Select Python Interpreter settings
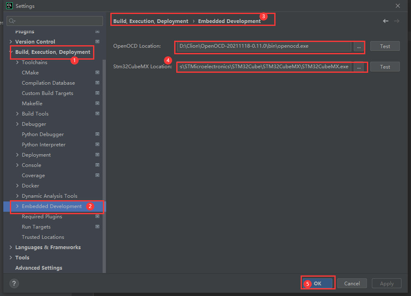The height and width of the screenshot is (296, 411). (x=44, y=144)
